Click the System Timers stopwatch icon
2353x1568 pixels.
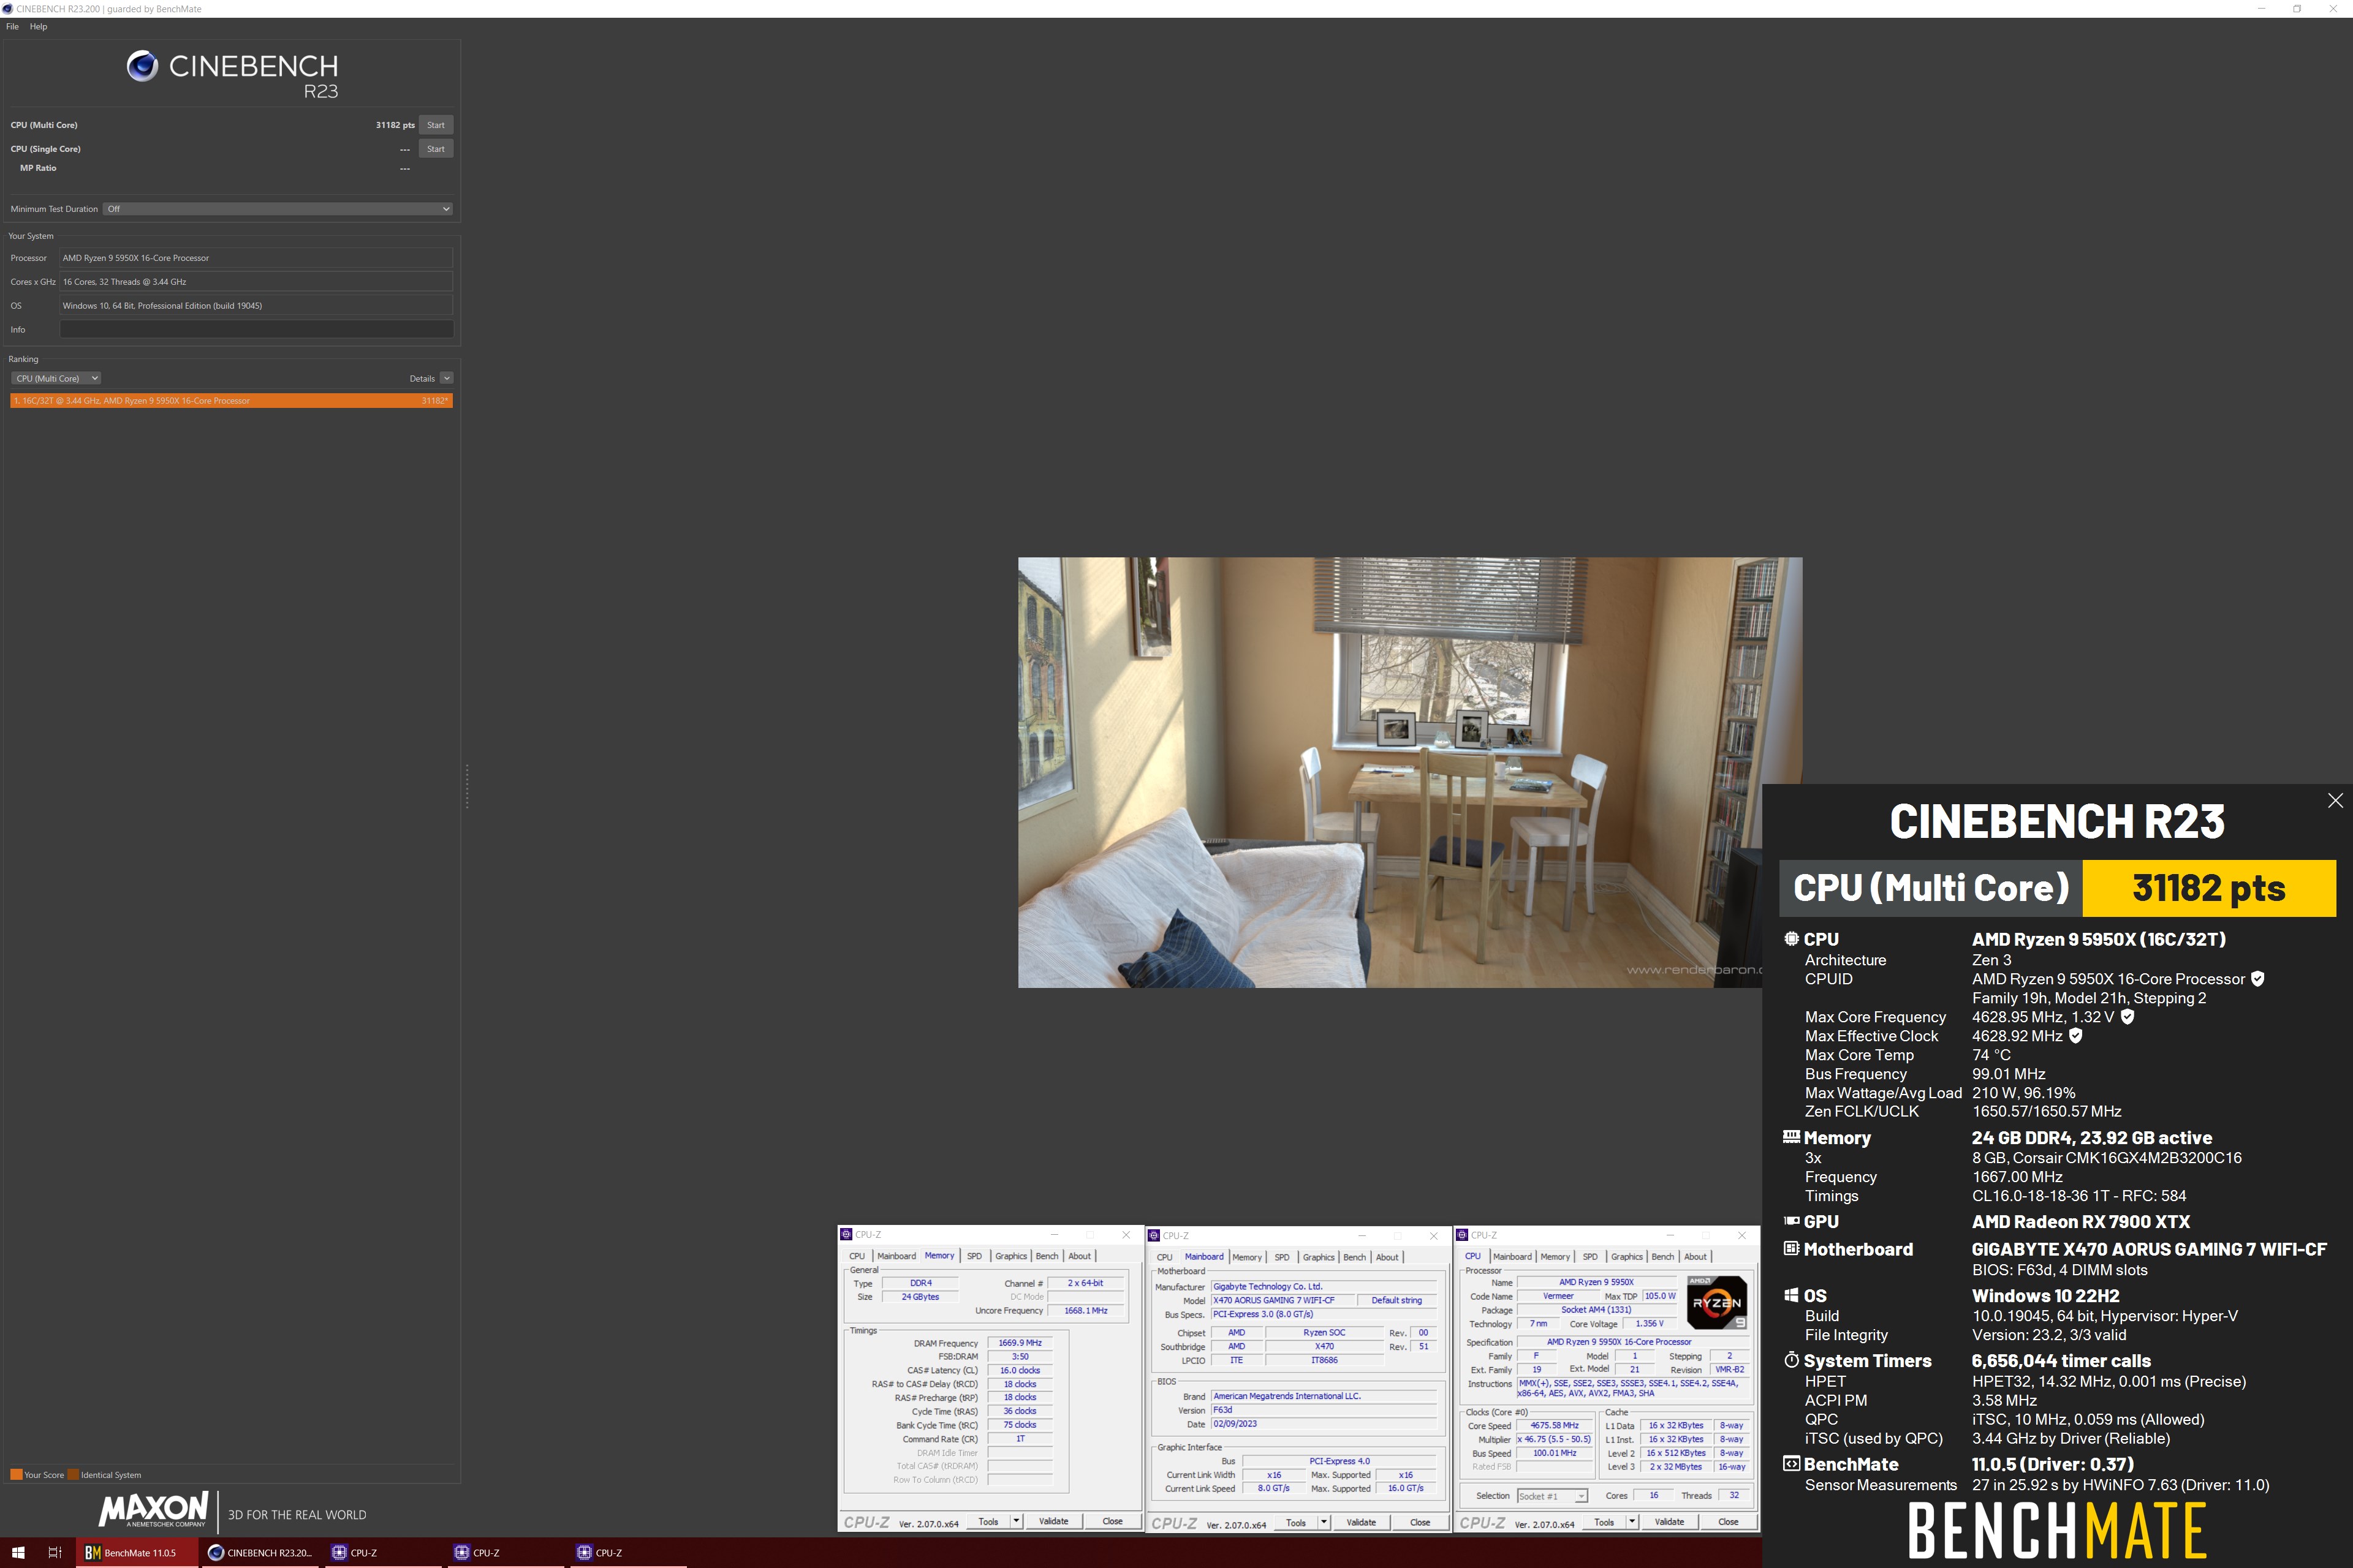coord(1790,1360)
